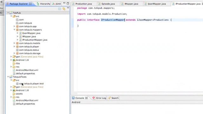This screenshot has width=203, height=114.
Task: Click the IProductionMapper.java file icon in tree
Action: tap(20, 40)
